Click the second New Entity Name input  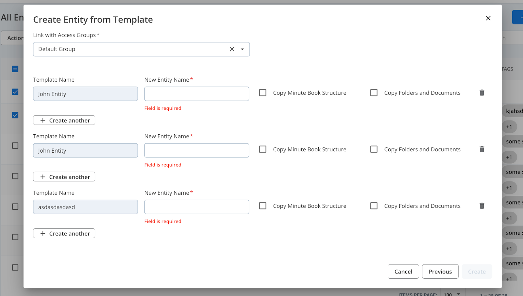pyautogui.click(x=196, y=150)
